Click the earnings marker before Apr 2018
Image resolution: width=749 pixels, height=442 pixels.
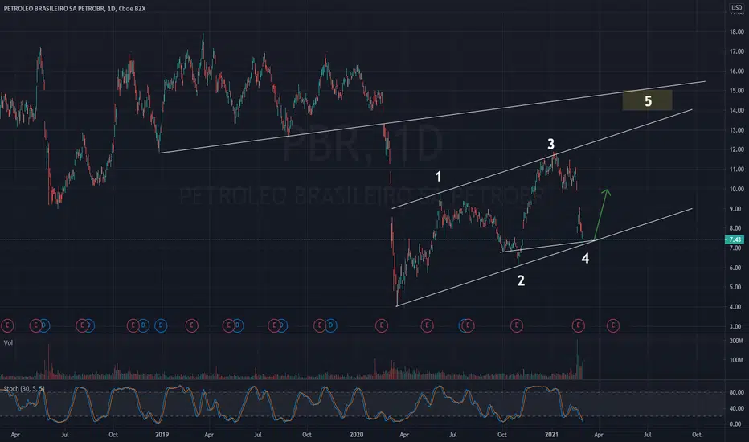pyautogui.click(x=7, y=326)
